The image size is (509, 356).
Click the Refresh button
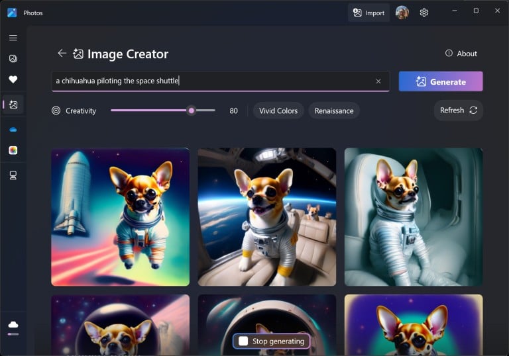pyautogui.click(x=459, y=111)
